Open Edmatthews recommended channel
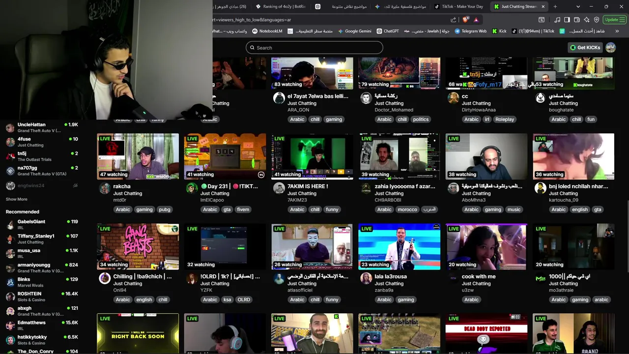Image resolution: width=629 pixels, height=354 pixels. pyautogui.click(x=42, y=325)
